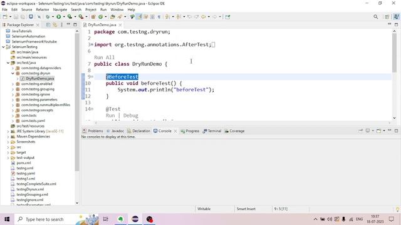Click the Debug bug icon

coord(48,17)
